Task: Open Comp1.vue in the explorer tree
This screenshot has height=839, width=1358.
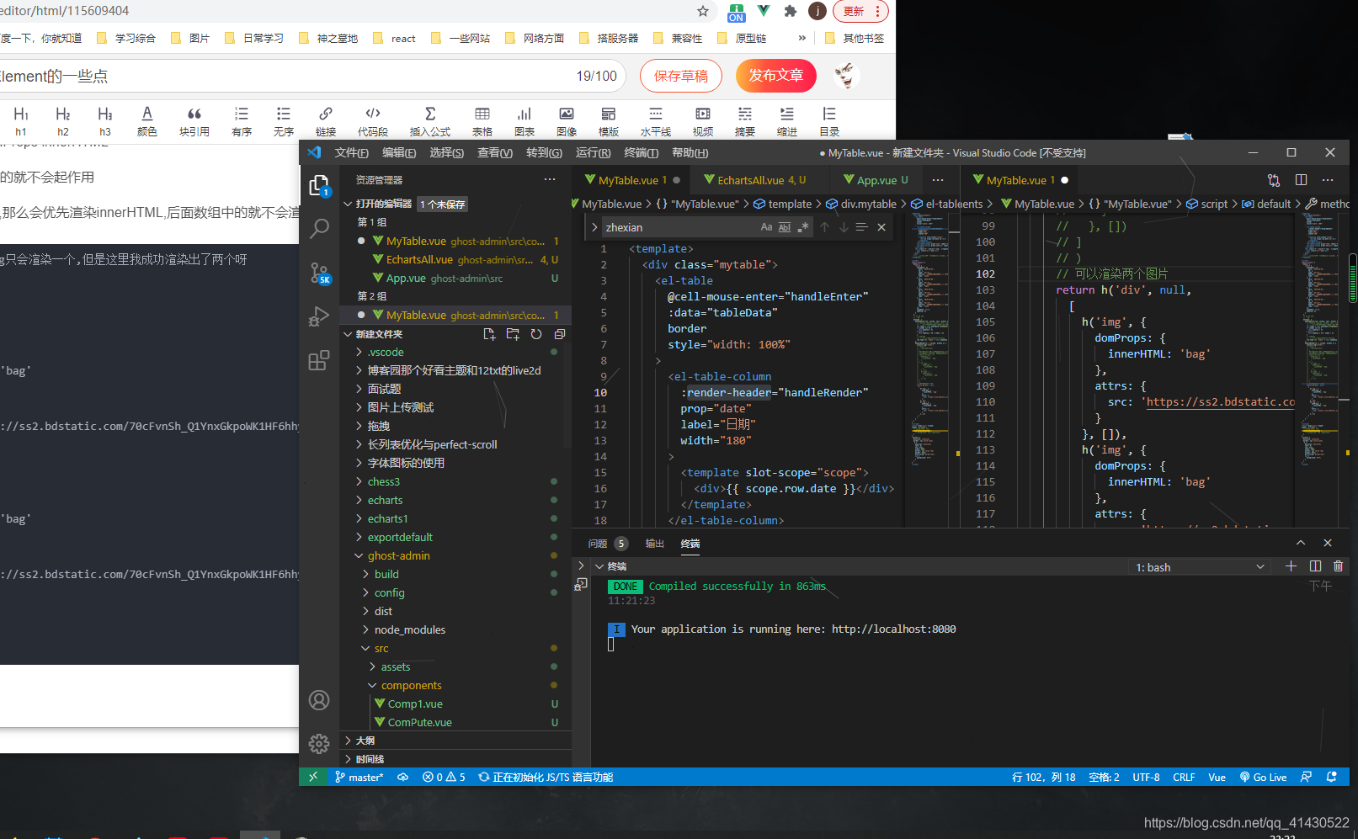Action: [x=415, y=704]
